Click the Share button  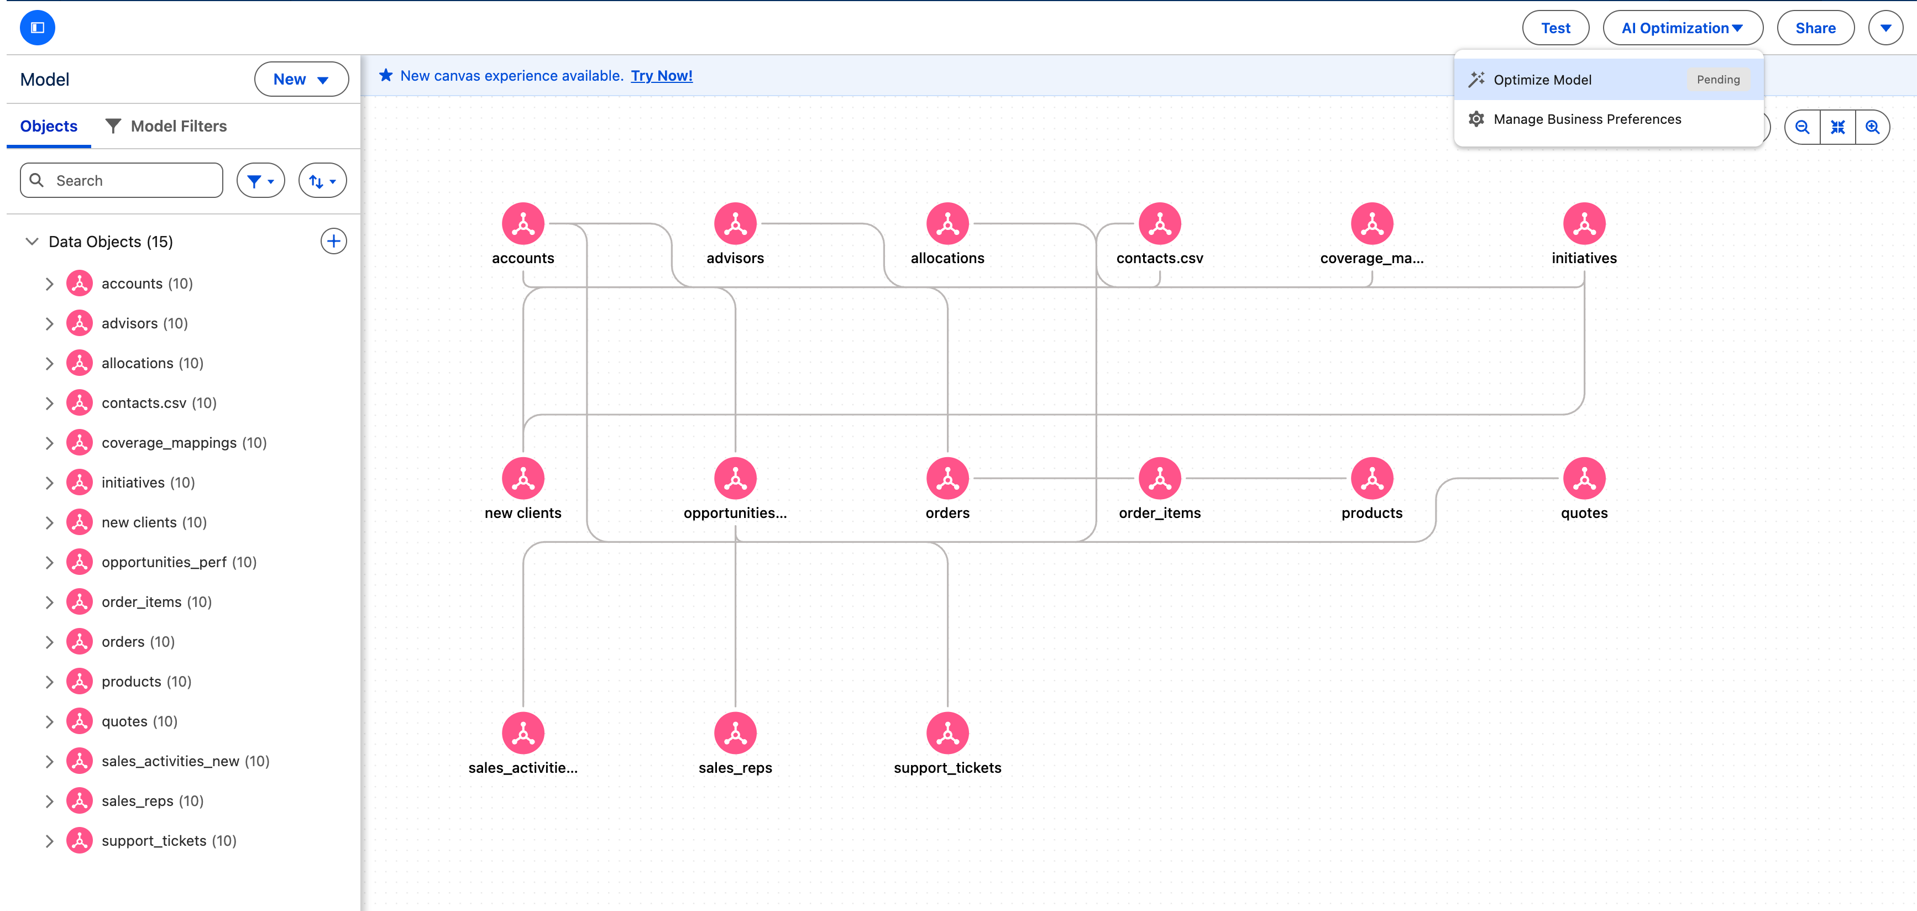click(1815, 28)
